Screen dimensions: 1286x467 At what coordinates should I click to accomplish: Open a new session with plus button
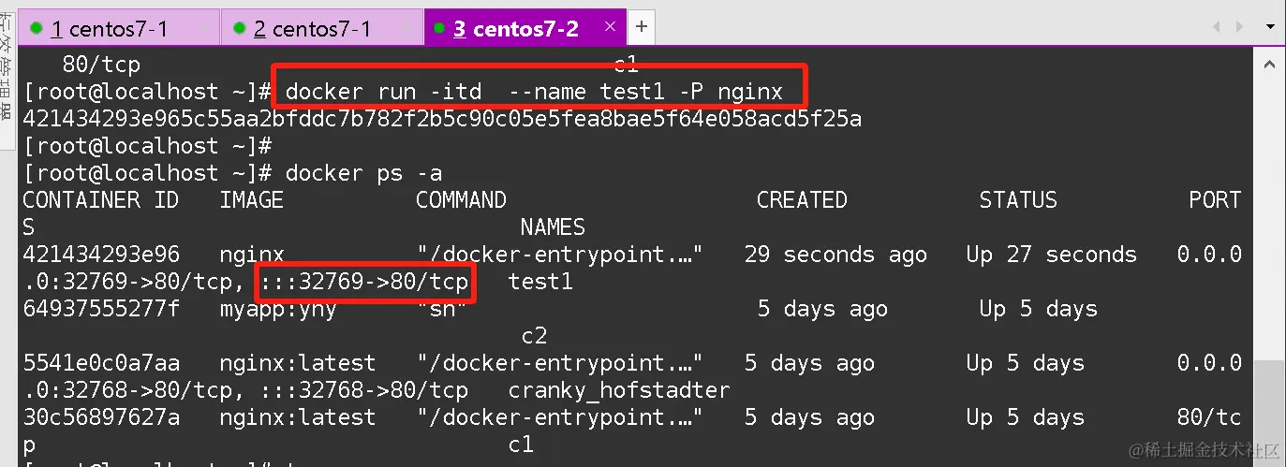641,26
